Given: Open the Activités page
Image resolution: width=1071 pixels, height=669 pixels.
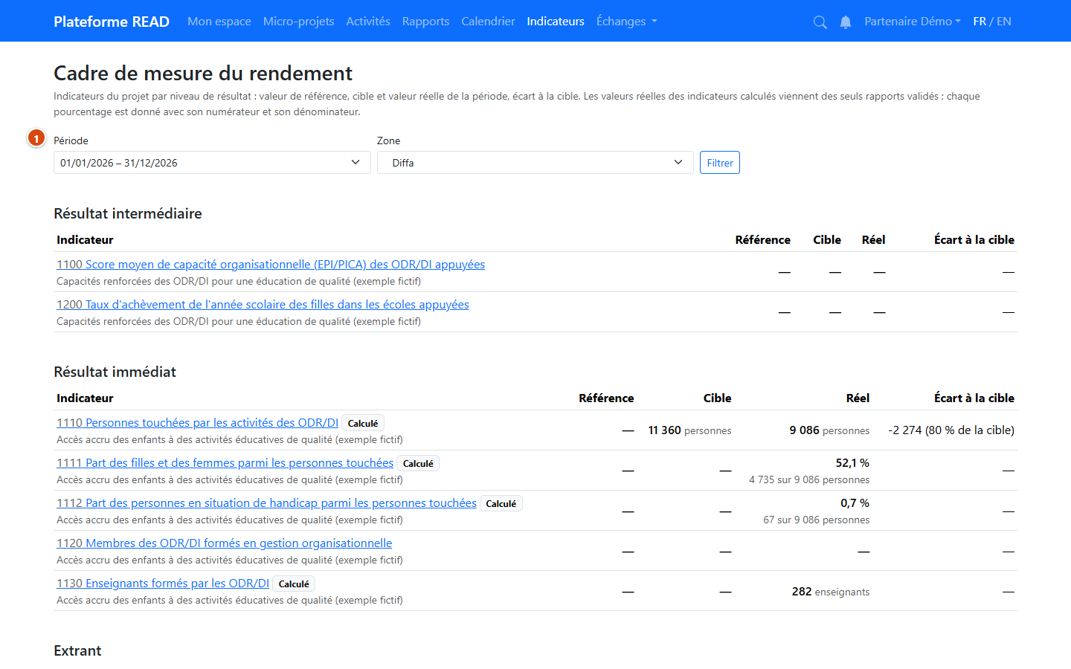Looking at the screenshot, I should pyautogui.click(x=368, y=22).
